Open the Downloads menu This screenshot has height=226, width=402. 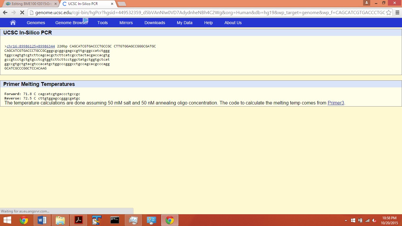pyautogui.click(x=155, y=23)
